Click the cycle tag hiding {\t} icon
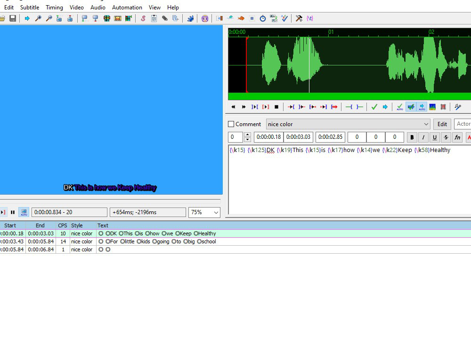The image size is (471, 353). [310, 18]
